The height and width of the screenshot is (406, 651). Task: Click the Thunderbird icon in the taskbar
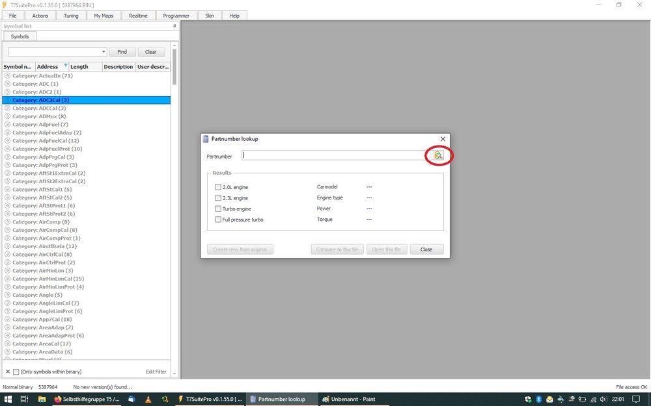click(132, 400)
